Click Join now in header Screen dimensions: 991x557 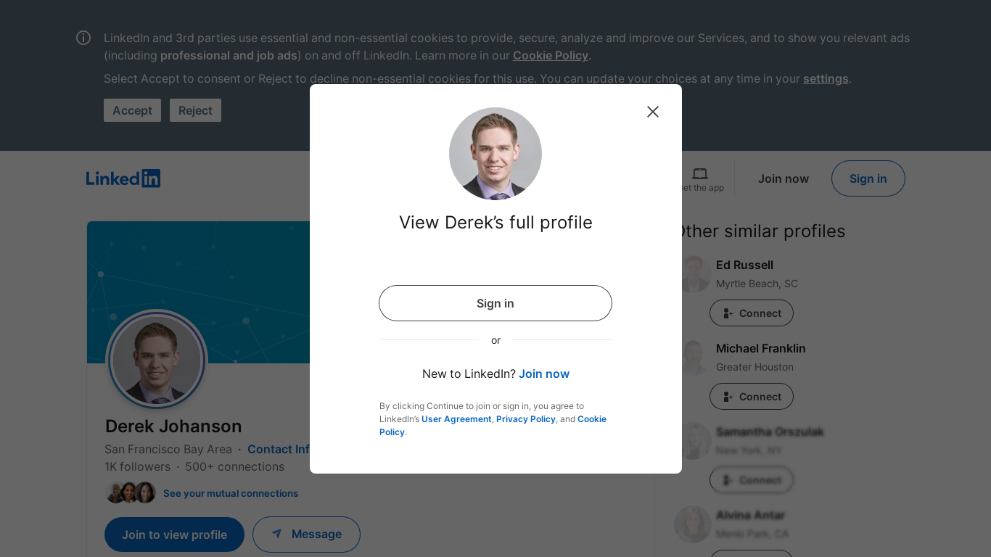(x=784, y=178)
